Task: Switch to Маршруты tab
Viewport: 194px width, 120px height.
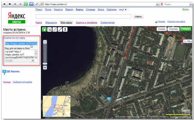Action: coord(51,23)
